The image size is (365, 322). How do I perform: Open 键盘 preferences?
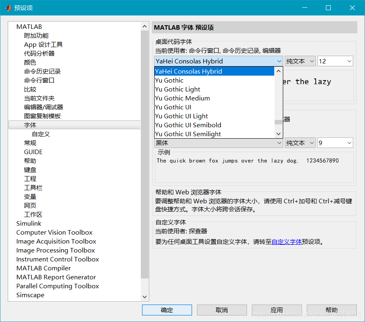pyautogui.click(x=30, y=170)
